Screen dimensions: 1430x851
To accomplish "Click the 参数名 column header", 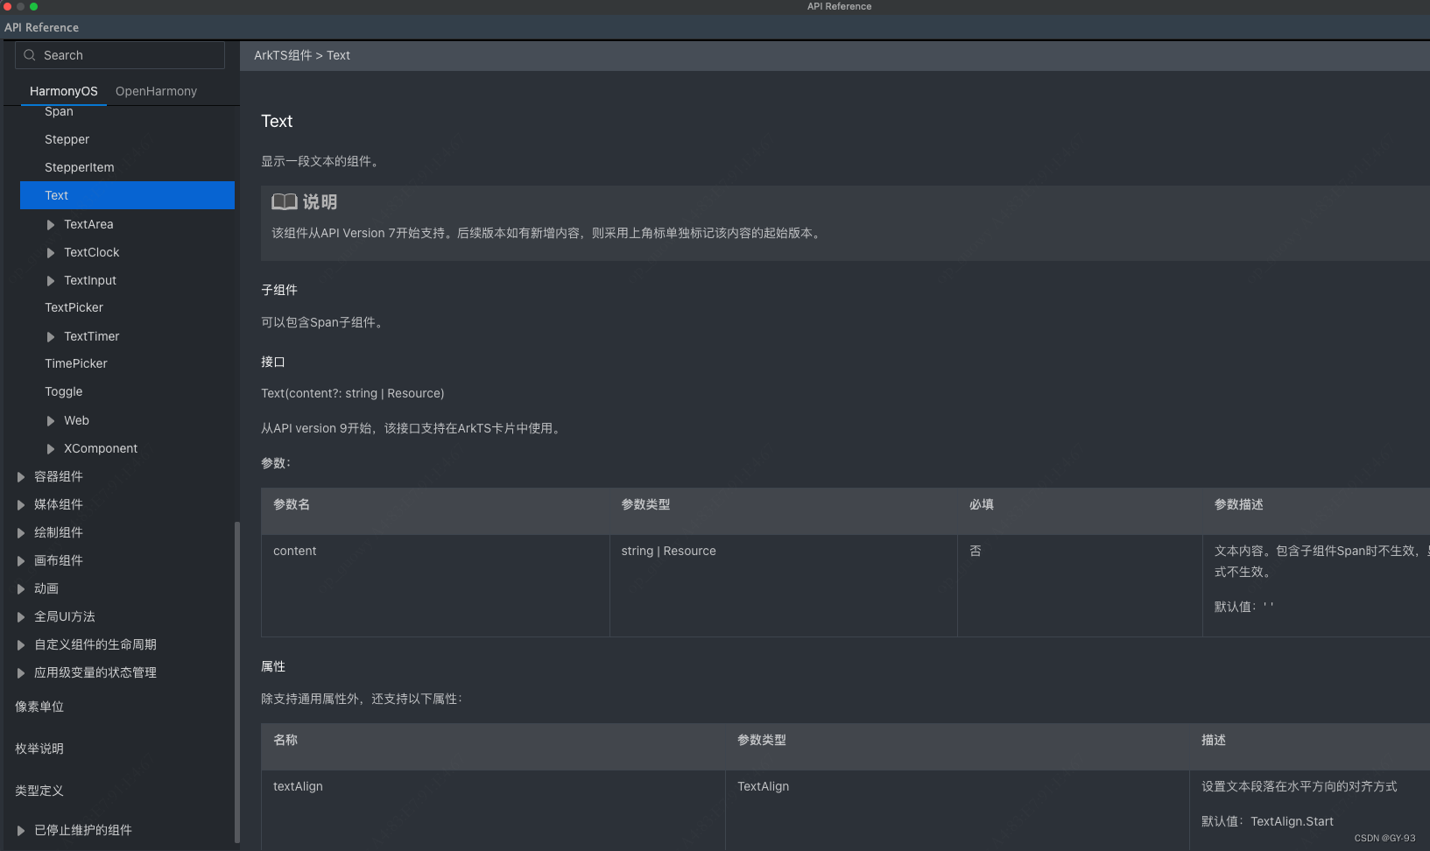I will 292,504.
